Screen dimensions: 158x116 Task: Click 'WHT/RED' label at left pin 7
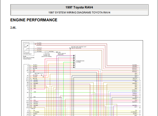coord(35,75)
